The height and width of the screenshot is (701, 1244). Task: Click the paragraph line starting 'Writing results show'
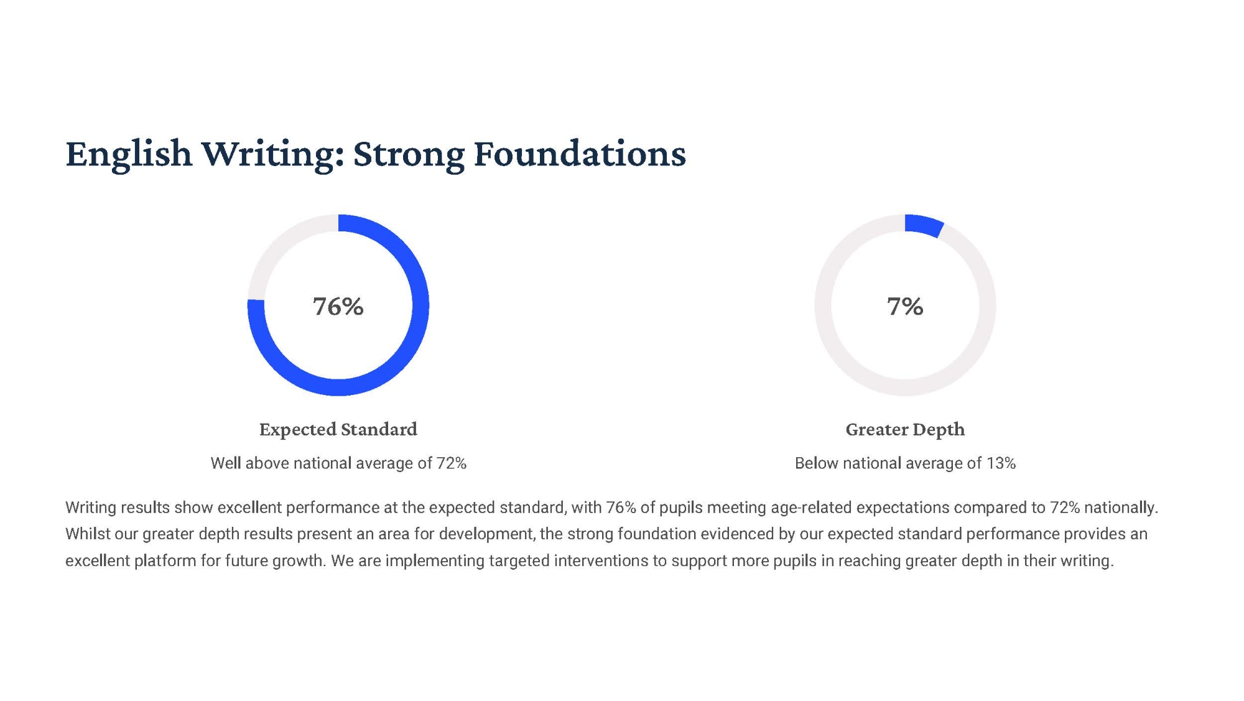coord(611,508)
